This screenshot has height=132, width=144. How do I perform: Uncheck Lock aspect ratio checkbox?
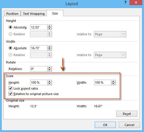click(x=10, y=88)
